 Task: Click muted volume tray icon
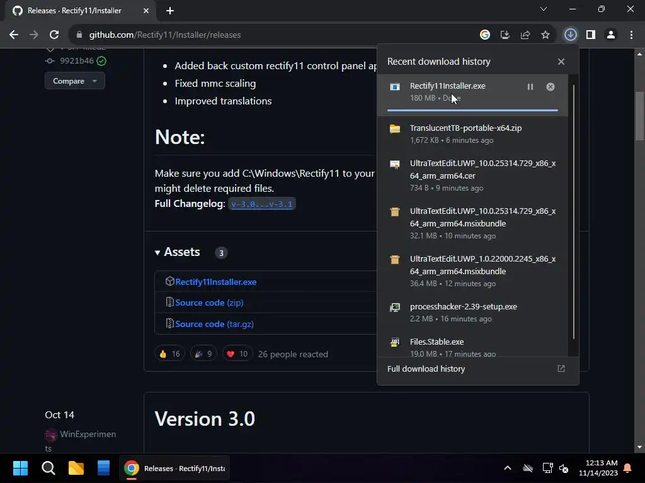[564, 468]
